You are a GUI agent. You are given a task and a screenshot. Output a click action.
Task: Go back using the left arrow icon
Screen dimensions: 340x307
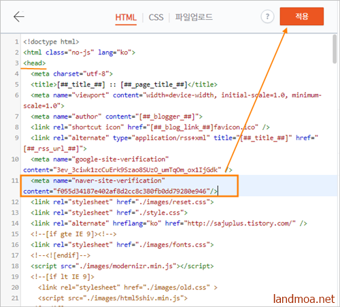click(x=19, y=16)
